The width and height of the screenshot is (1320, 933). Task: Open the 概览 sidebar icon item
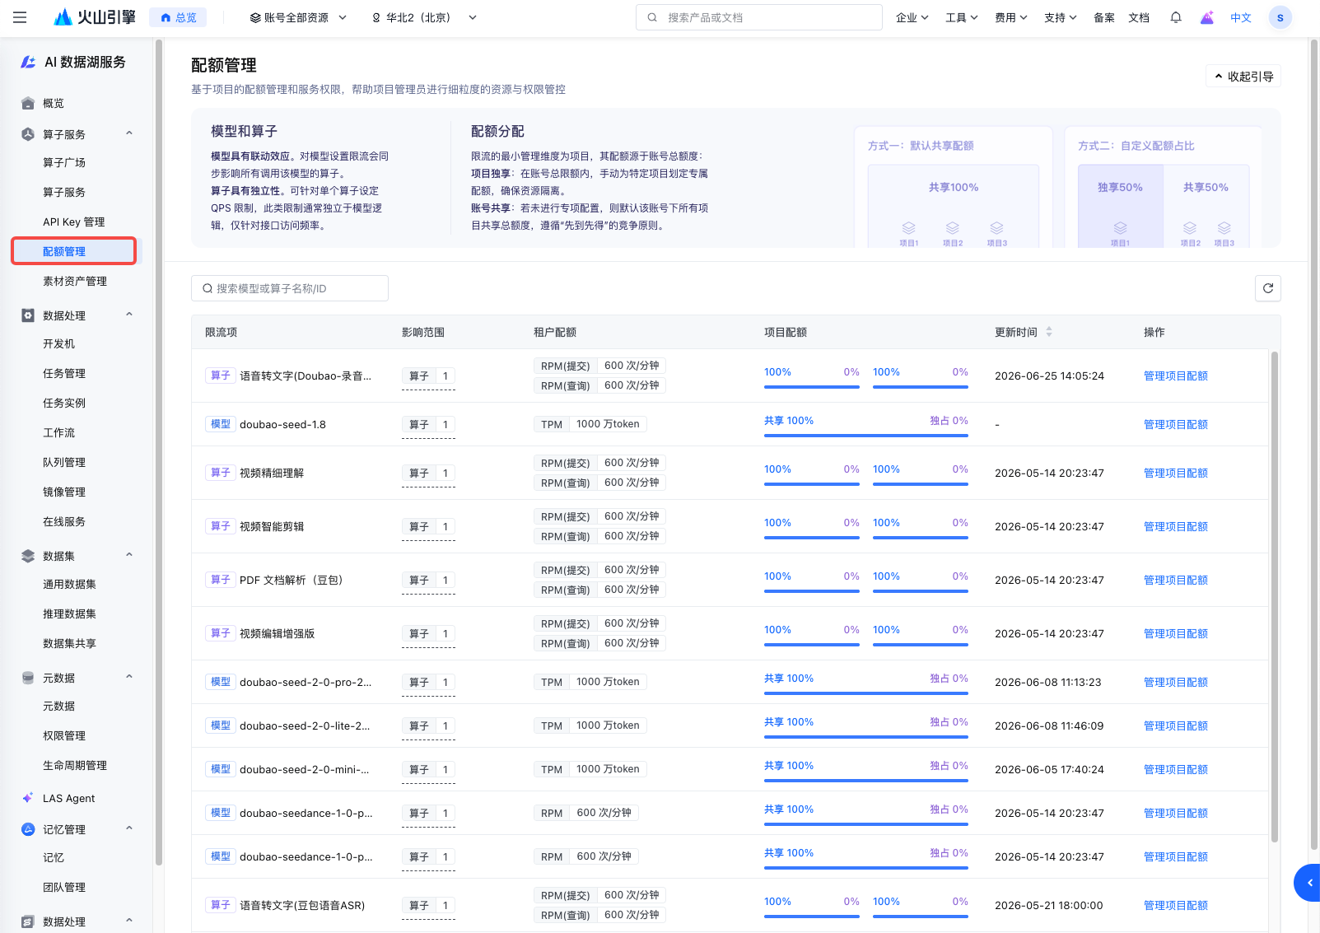point(28,103)
